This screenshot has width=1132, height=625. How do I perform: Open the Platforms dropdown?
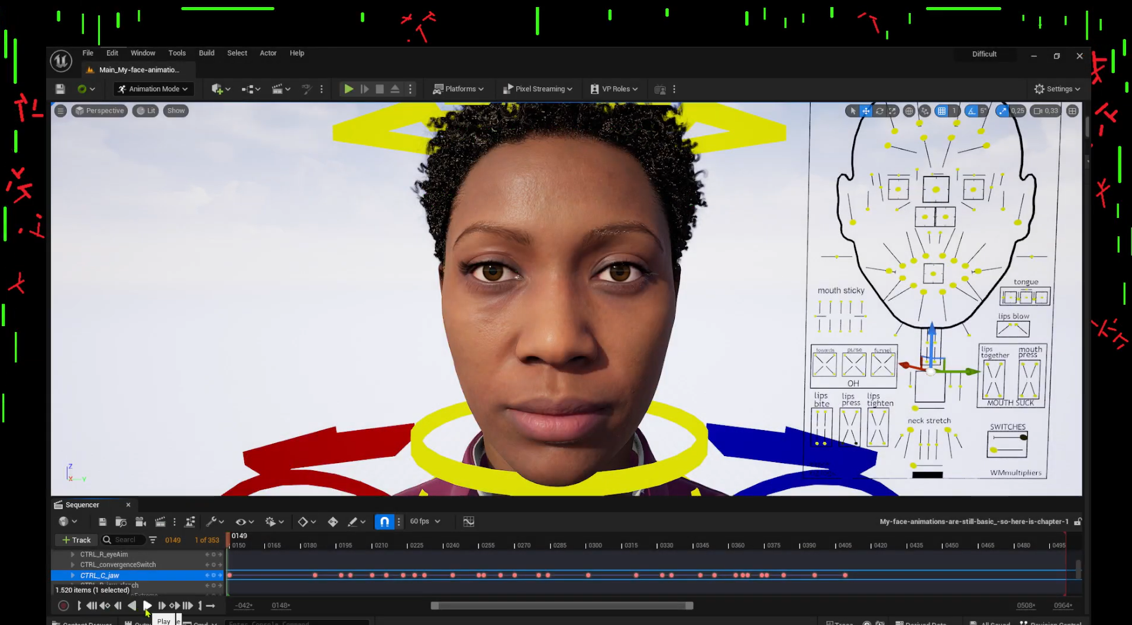(x=458, y=89)
